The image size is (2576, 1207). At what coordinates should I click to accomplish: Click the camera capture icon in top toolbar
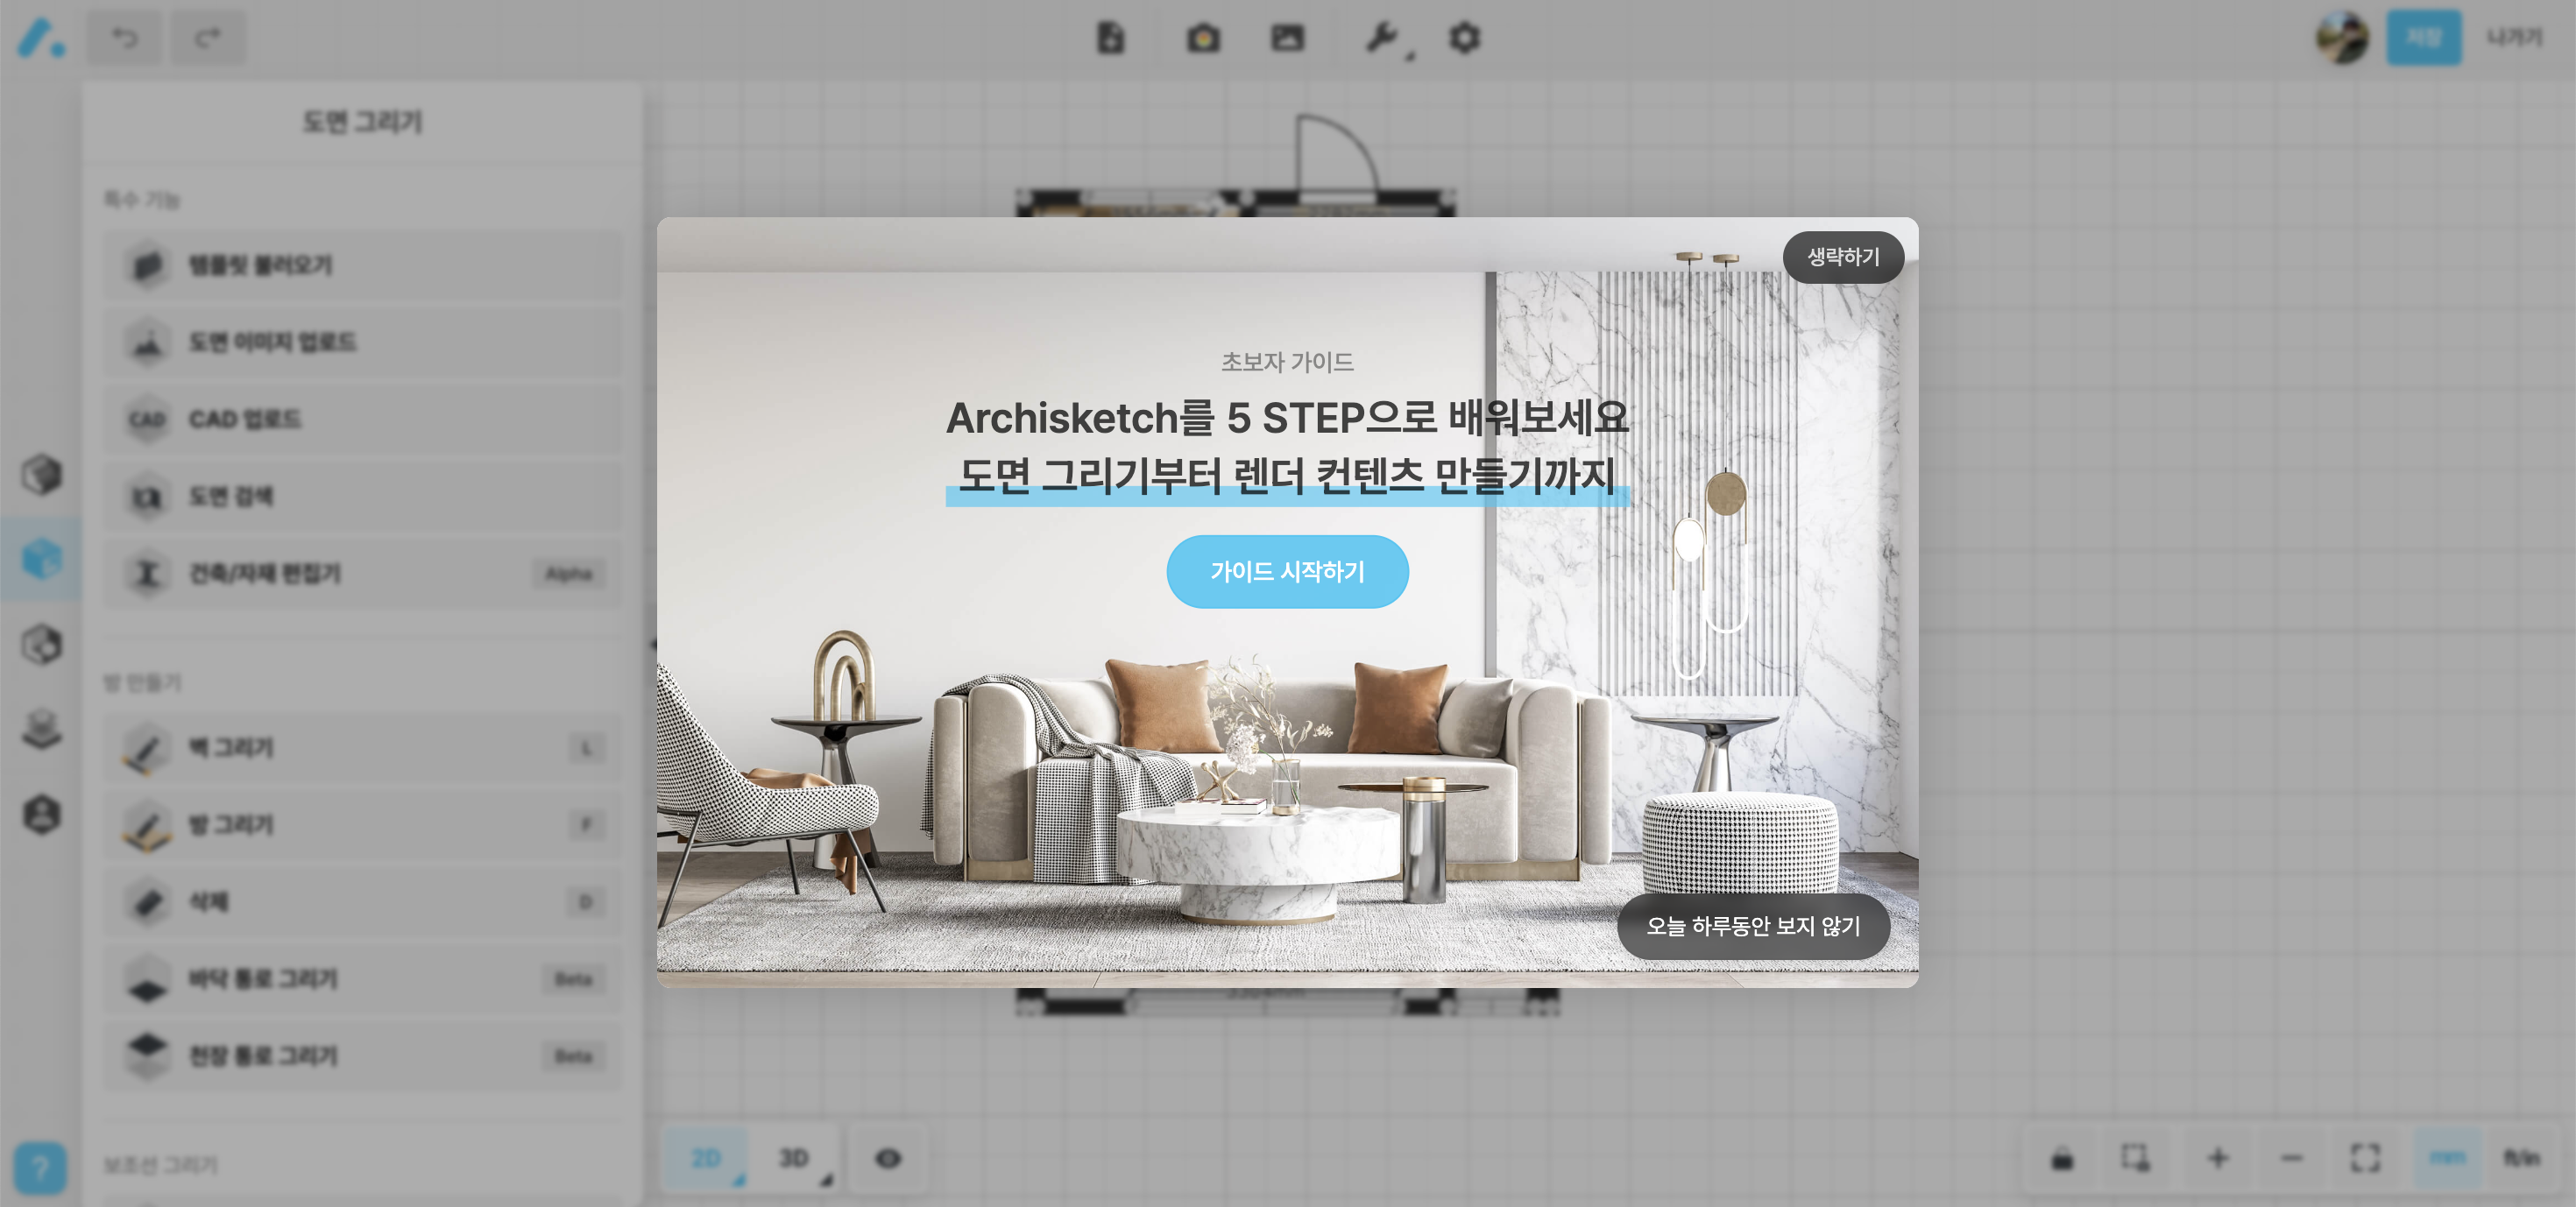(1202, 38)
